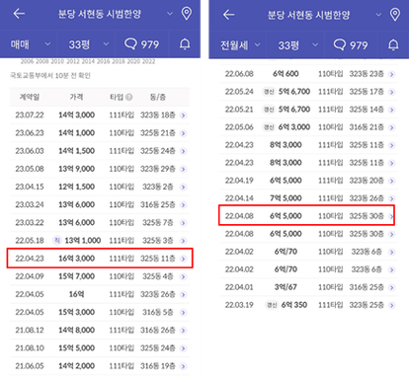This screenshot has width=409, height=378.
Task: Open detail arrow for 22.05.21 rent row
Action: [391, 110]
